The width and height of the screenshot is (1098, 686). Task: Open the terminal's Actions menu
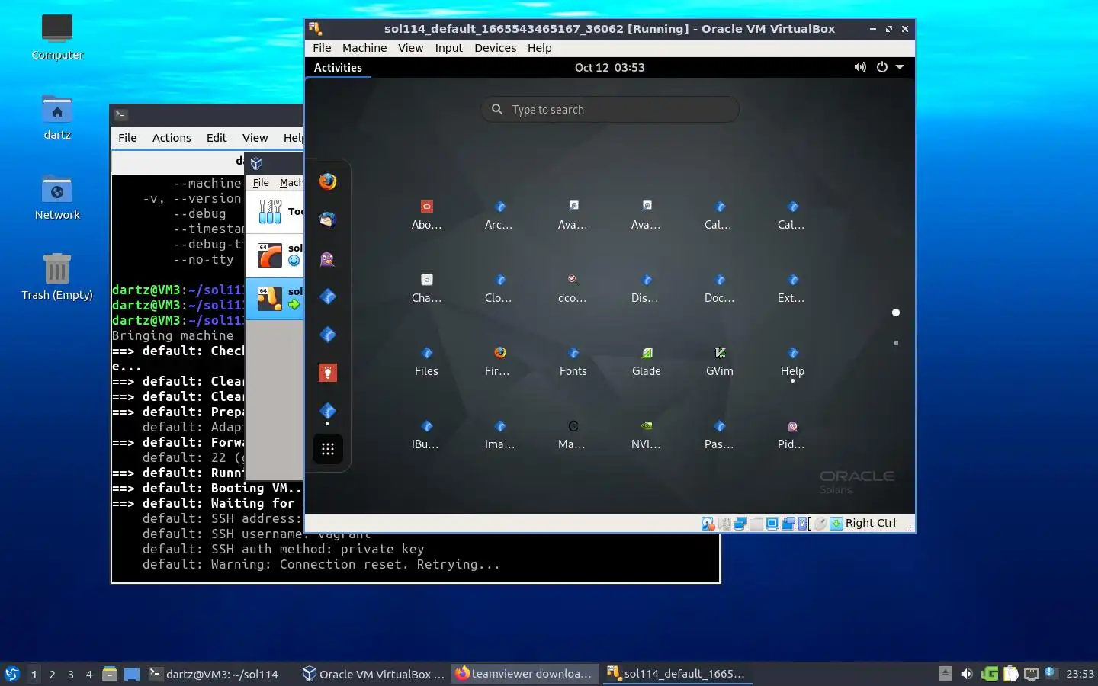pos(172,138)
